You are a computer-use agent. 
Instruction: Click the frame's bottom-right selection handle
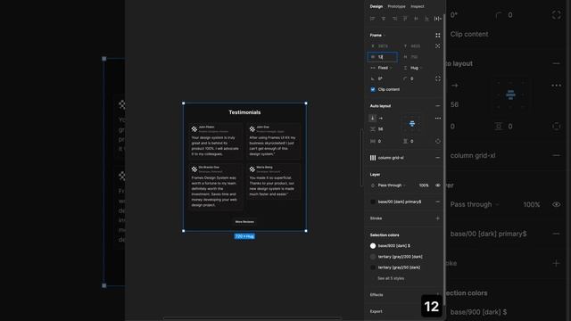(x=306, y=231)
